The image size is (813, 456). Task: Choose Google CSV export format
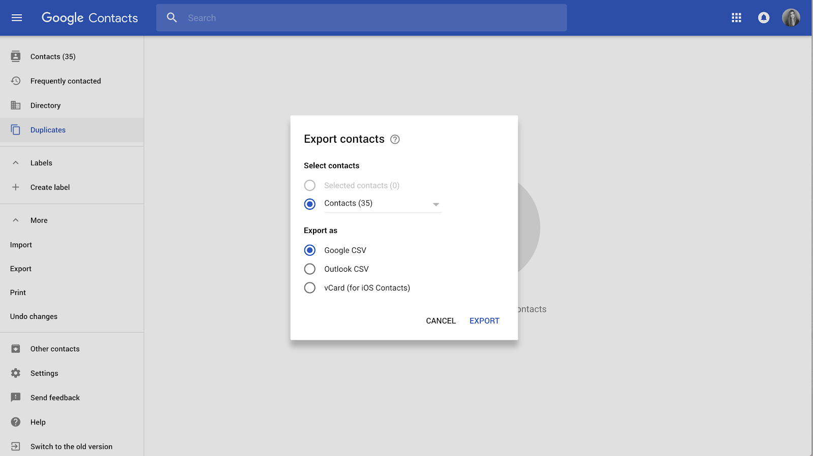coord(309,250)
